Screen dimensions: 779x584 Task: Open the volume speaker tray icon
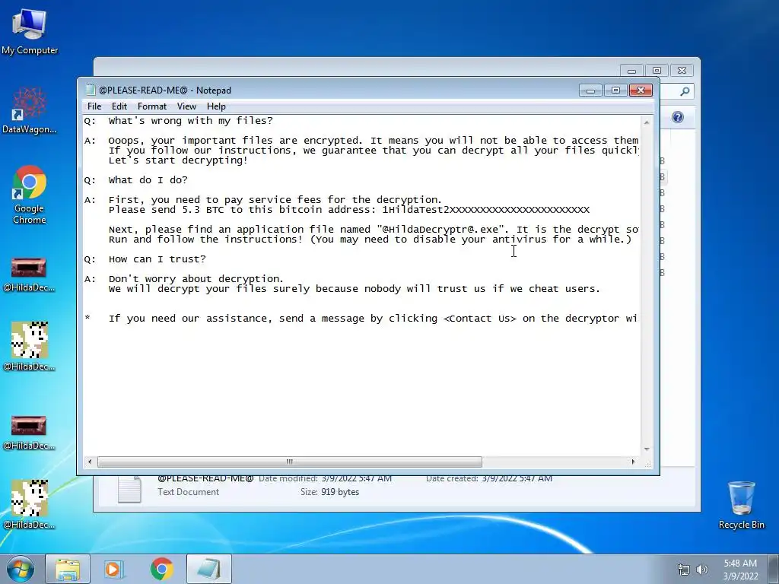click(702, 570)
